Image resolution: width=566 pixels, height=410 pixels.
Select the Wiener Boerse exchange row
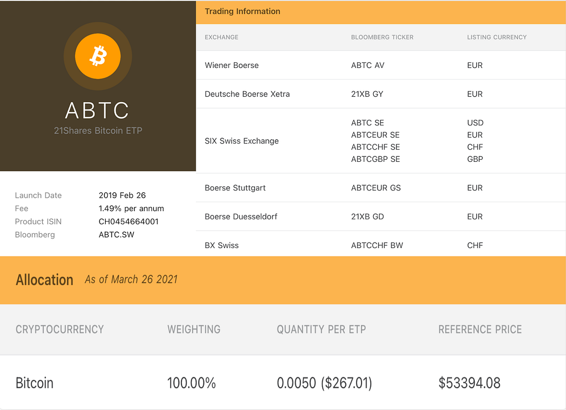pos(381,65)
